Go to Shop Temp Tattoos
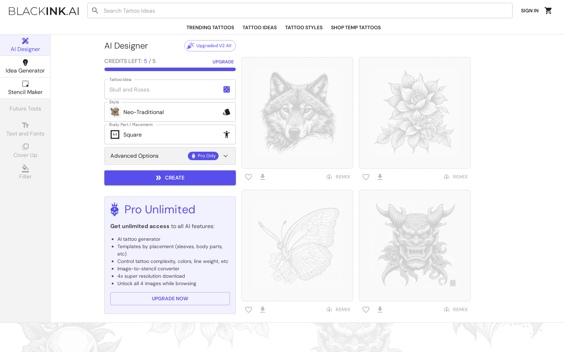Screen dimensions: 564x352 356,27
